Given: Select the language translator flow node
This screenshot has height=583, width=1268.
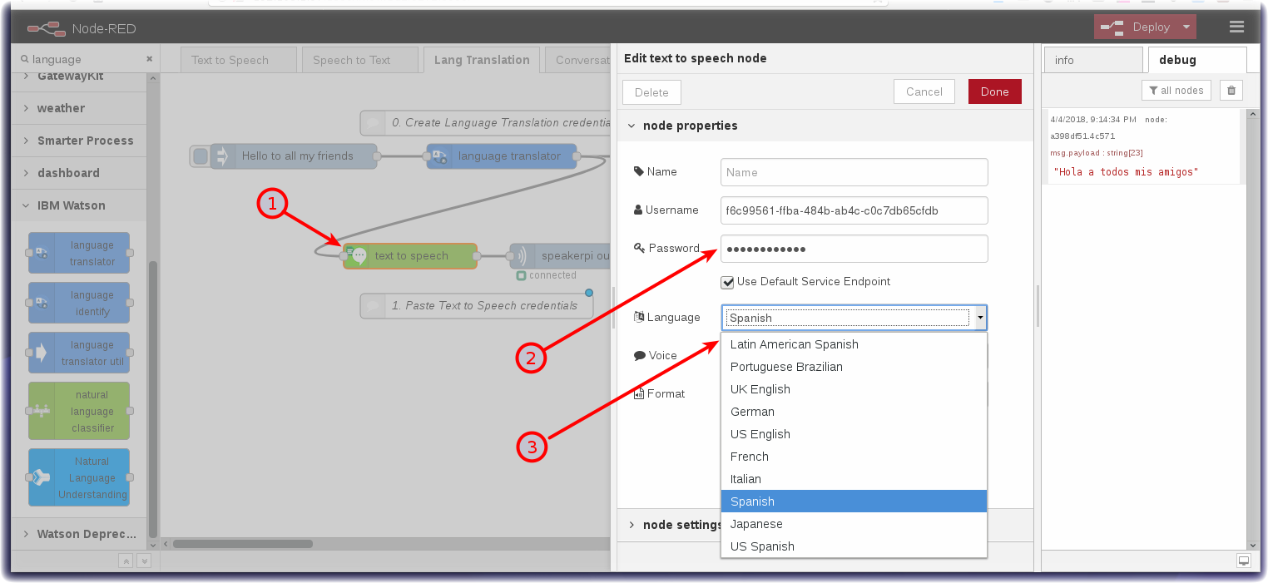Looking at the screenshot, I should 502,156.
